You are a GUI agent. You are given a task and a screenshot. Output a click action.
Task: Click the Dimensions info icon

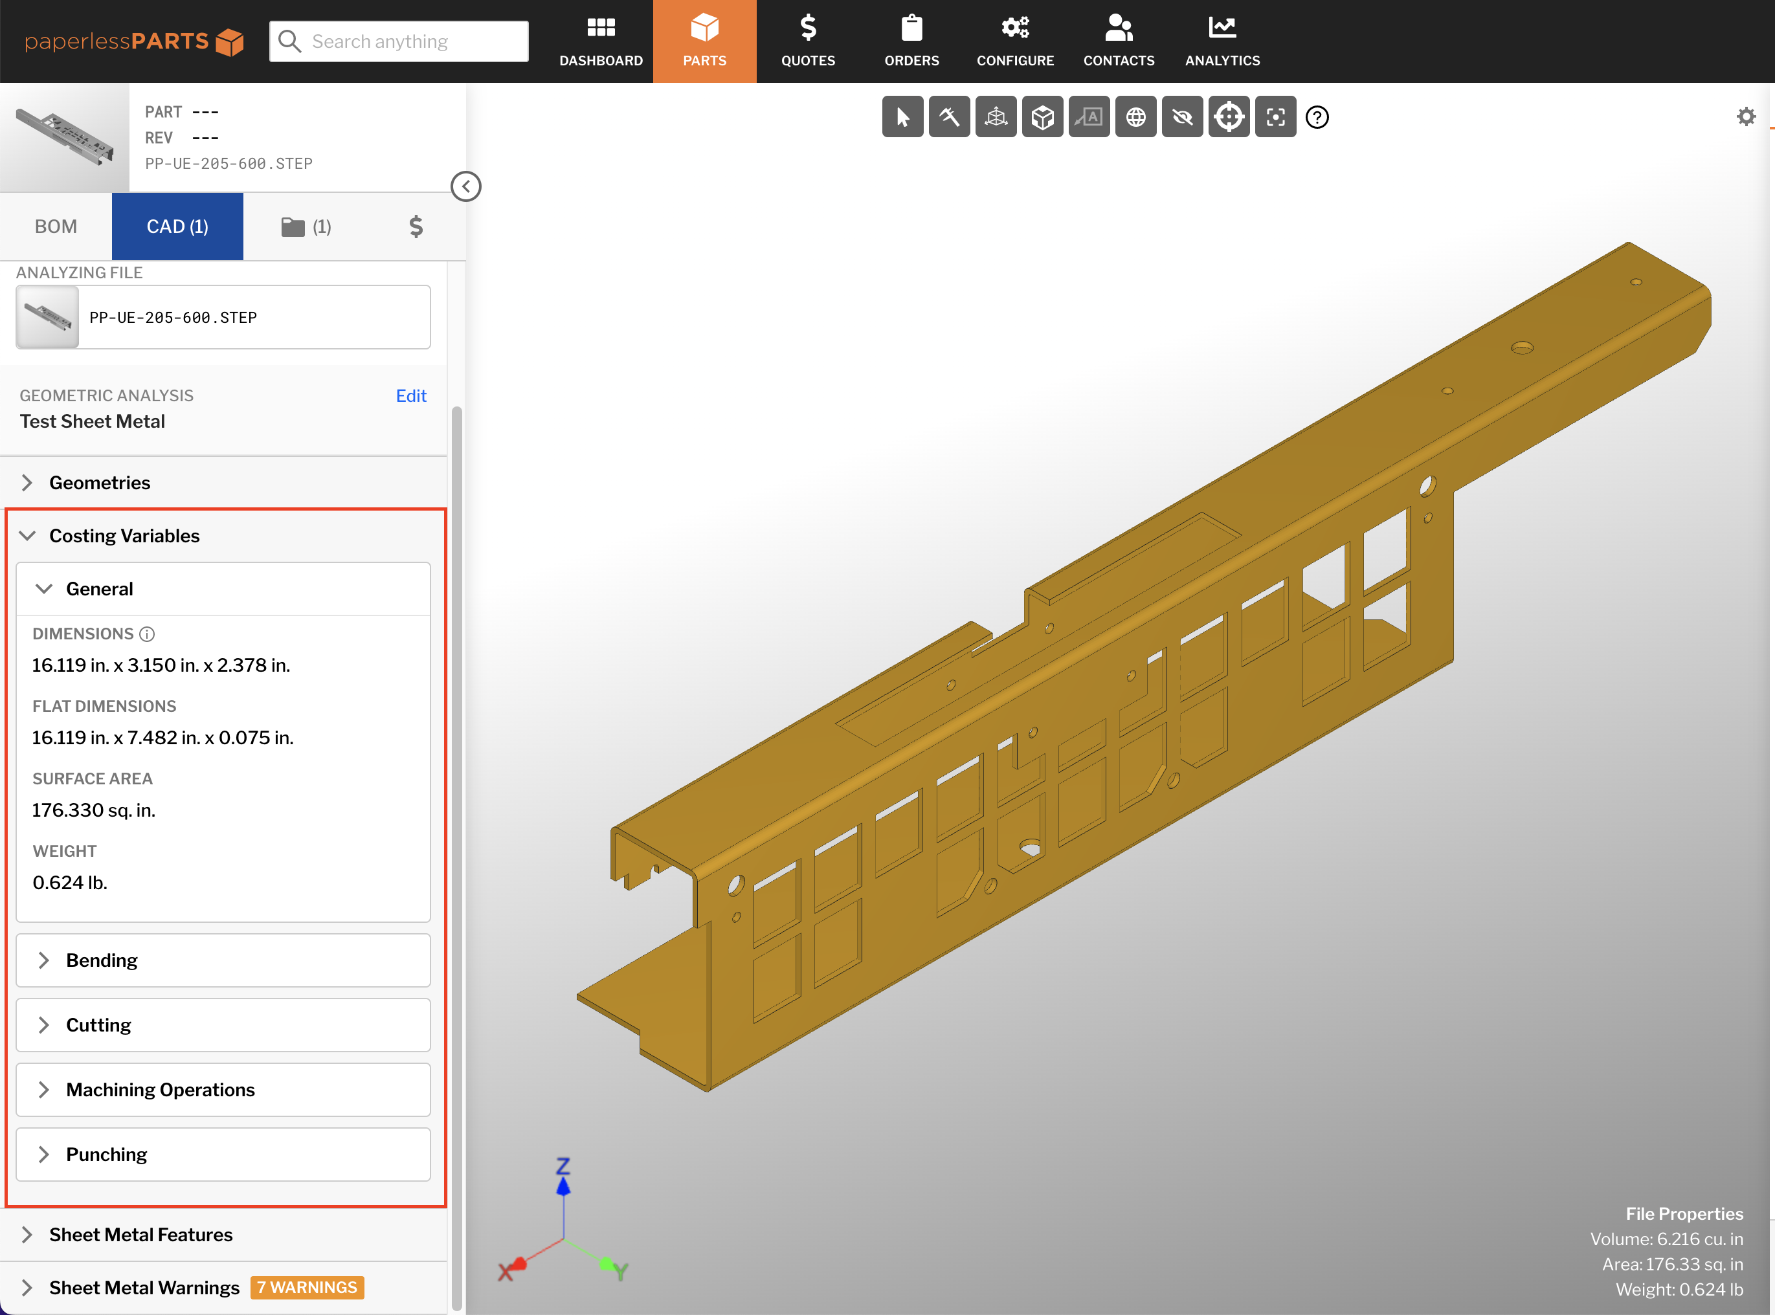coord(146,634)
